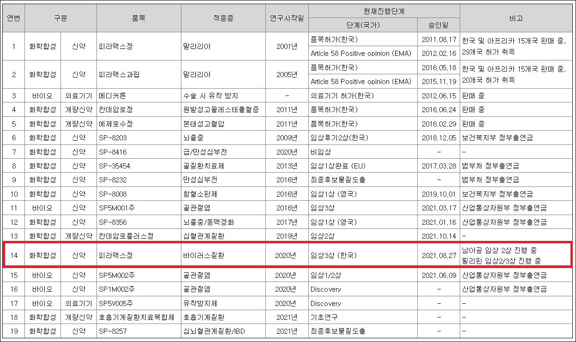Click the 단계(국가) sub-header
The image size is (576, 342).
click(x=363, y=25)
